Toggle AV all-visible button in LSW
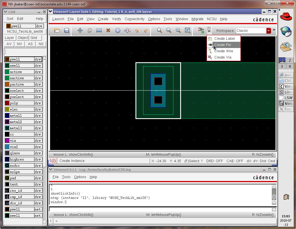 [9, 44]
